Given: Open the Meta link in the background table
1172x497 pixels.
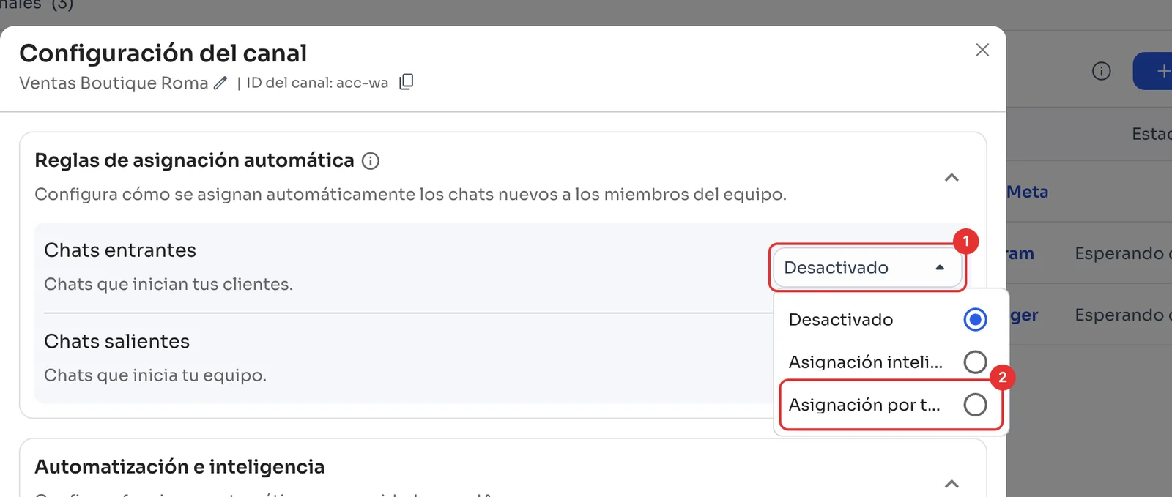Looking at the screenshot, I should click(1027, 192).
